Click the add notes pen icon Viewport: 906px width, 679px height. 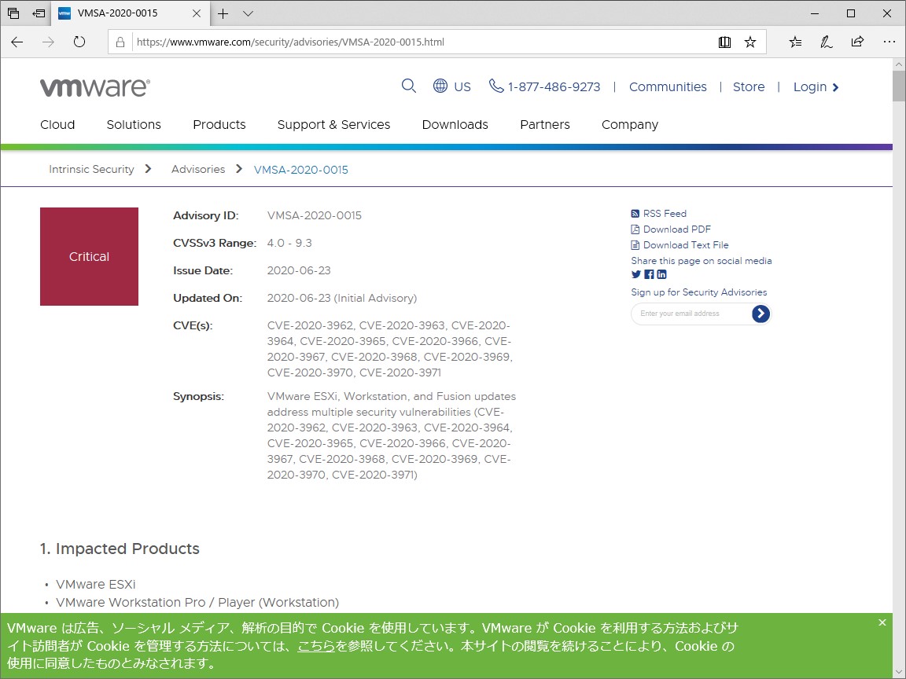[x=827, y=42]
